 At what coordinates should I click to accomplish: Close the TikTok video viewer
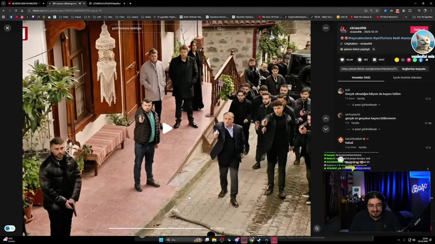click(x=7, y=28)
